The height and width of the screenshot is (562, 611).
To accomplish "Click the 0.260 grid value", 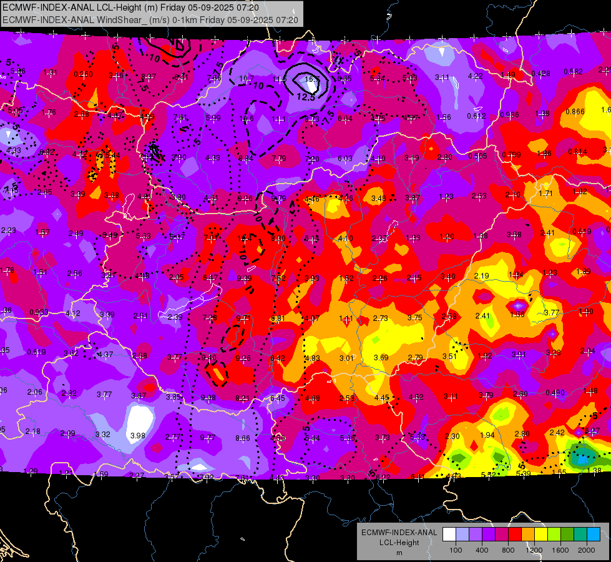I will [83, 74].
